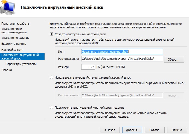The height and width of the screenshot is (134, 189).
Task: Go back with '< Назад' button
Action: click(x=110, y=130)
